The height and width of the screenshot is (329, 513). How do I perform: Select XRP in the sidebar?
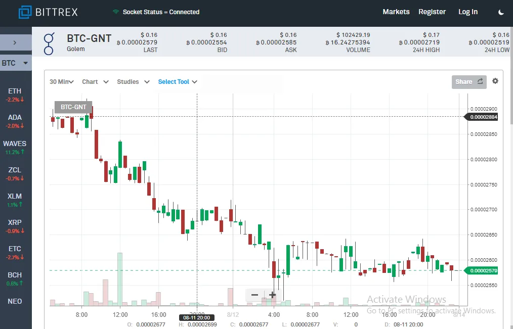15,226
